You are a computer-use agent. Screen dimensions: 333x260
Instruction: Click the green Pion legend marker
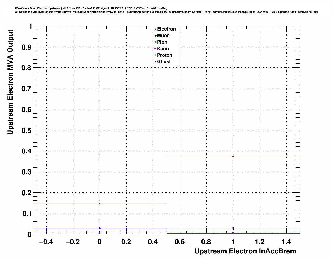(156, 42)
